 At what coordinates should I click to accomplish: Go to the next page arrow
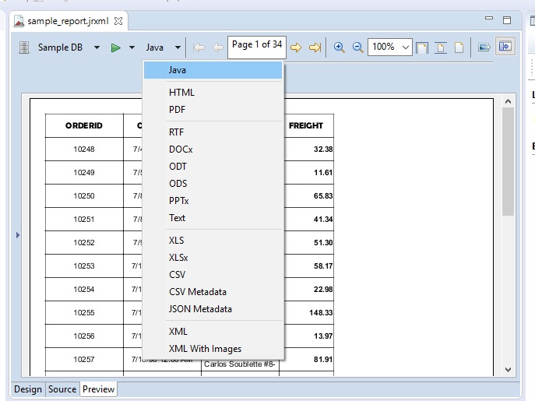296,47
